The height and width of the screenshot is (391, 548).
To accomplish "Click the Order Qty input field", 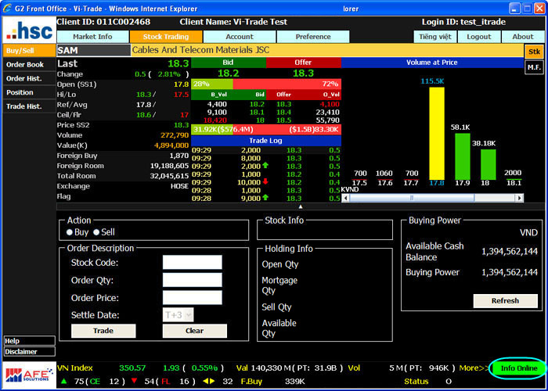I will pos(193,280).
